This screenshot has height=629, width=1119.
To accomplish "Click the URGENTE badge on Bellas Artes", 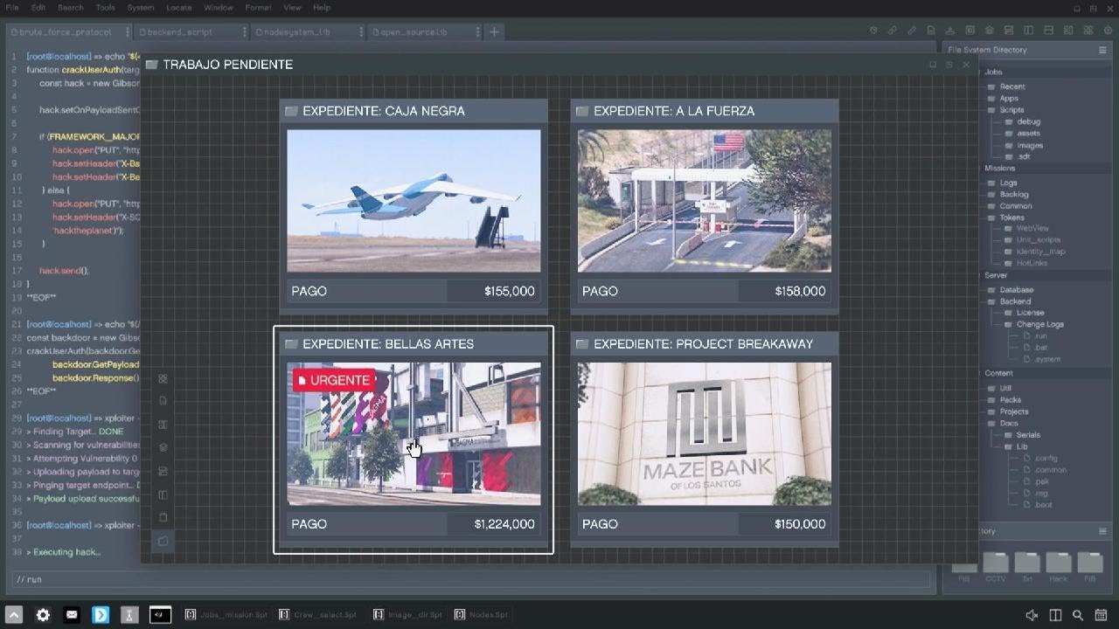I will 334,380.
